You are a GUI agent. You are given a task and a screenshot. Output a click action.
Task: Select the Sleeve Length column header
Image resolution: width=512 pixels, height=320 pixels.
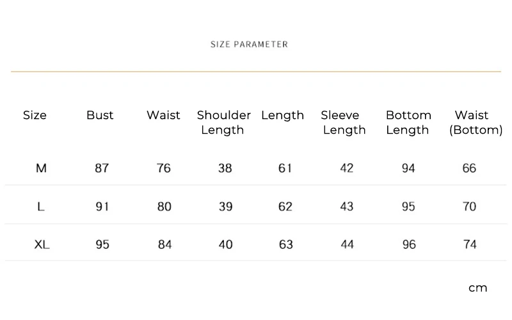pos(343,122)
